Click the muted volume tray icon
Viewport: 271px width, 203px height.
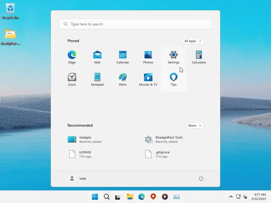245,197
